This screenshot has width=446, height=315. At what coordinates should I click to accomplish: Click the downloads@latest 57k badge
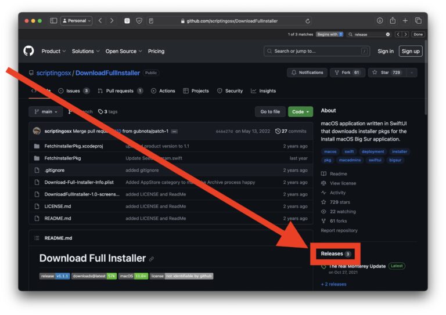click(x=94, y=276)
